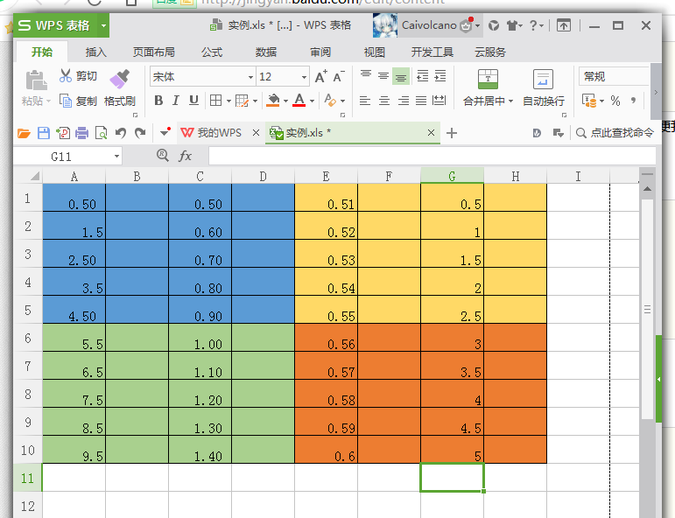Click the Wrap Text (自动换行) icon
This screenshot has height=518, width=675.
click(x=543, y=80)
